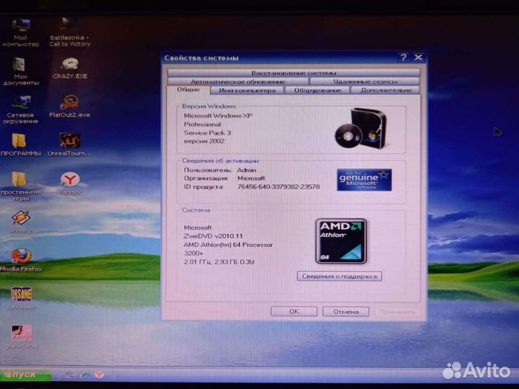Select the Mozilla Firefox desktop icon
Screen dimensions: 519x389
tap(21, 261)
